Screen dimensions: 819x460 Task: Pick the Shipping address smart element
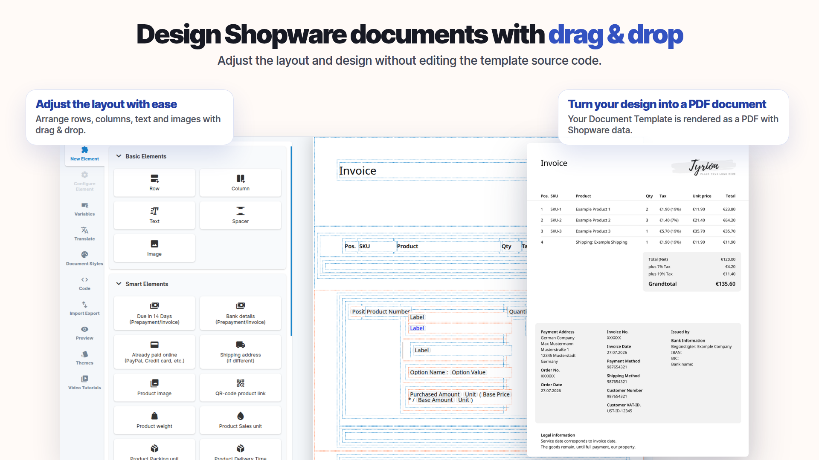coord(241,352)
